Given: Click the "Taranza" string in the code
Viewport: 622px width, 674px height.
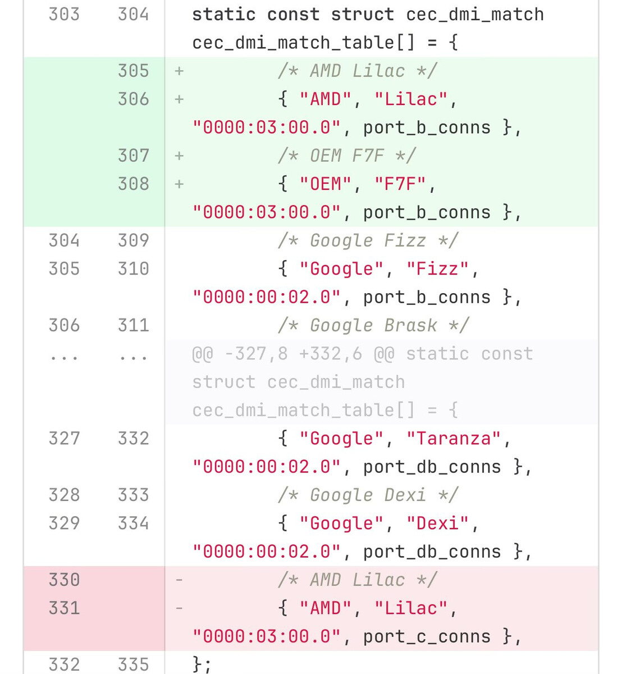Looking at the screenshot, I should (x=454, y=439).
